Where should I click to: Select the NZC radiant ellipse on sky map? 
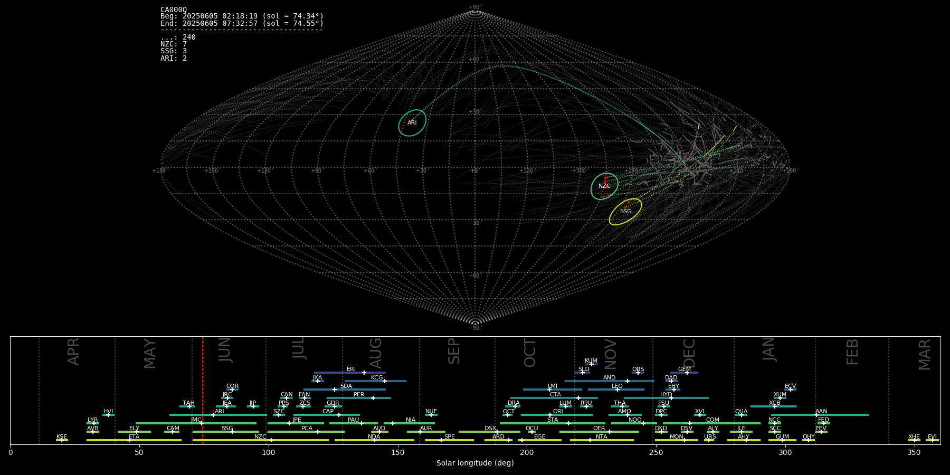pyautogui.click(x=604, y=186)
